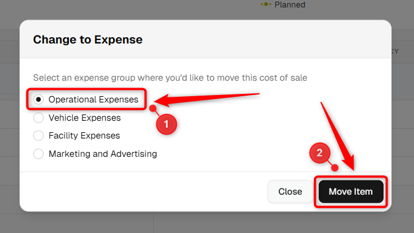Screen dimensions: 414x233
Task: Click the red numbered badge 2
Action: pyautogui.click(x=320, y=153)
